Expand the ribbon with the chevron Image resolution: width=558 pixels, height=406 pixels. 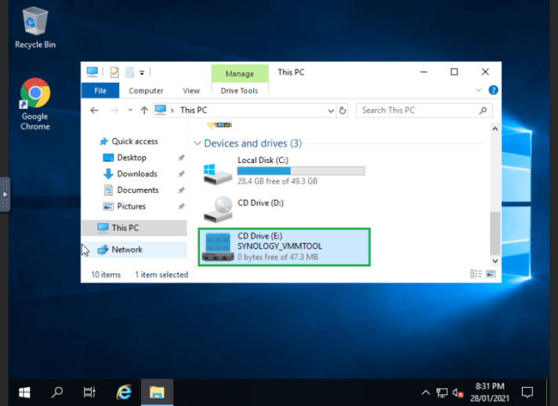(x=481, y=91)
